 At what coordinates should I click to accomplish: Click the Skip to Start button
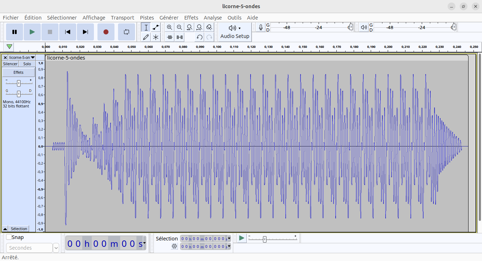coord(67,32)
